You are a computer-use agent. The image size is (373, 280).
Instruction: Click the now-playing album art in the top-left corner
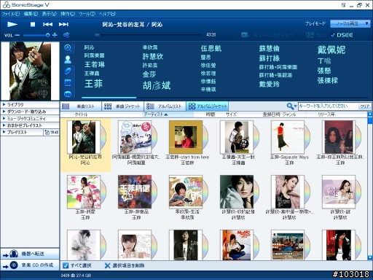(30, 71)
